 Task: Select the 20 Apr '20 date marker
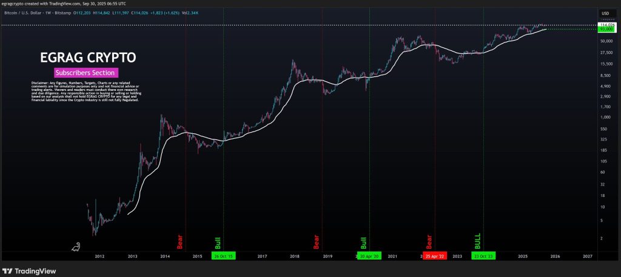369,256
